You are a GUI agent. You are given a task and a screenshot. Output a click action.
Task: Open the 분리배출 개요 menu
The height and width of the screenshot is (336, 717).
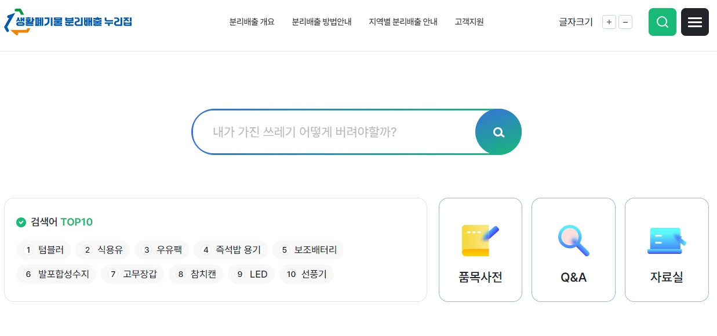[x=252, y=22]
